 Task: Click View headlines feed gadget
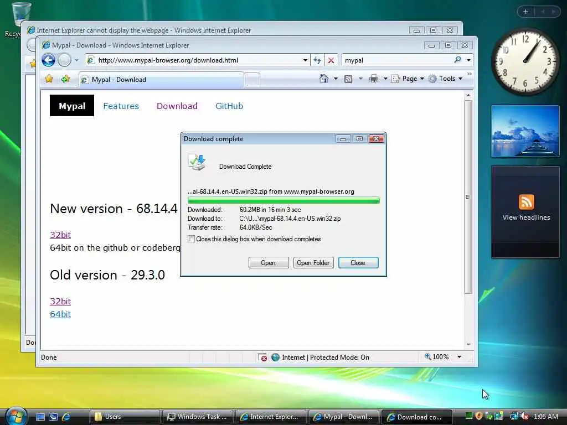pyautogui.click(x=526, y=212)
